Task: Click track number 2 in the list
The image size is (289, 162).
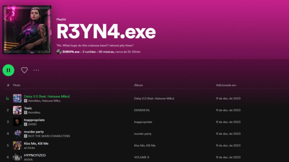Action: pos(8,110)
